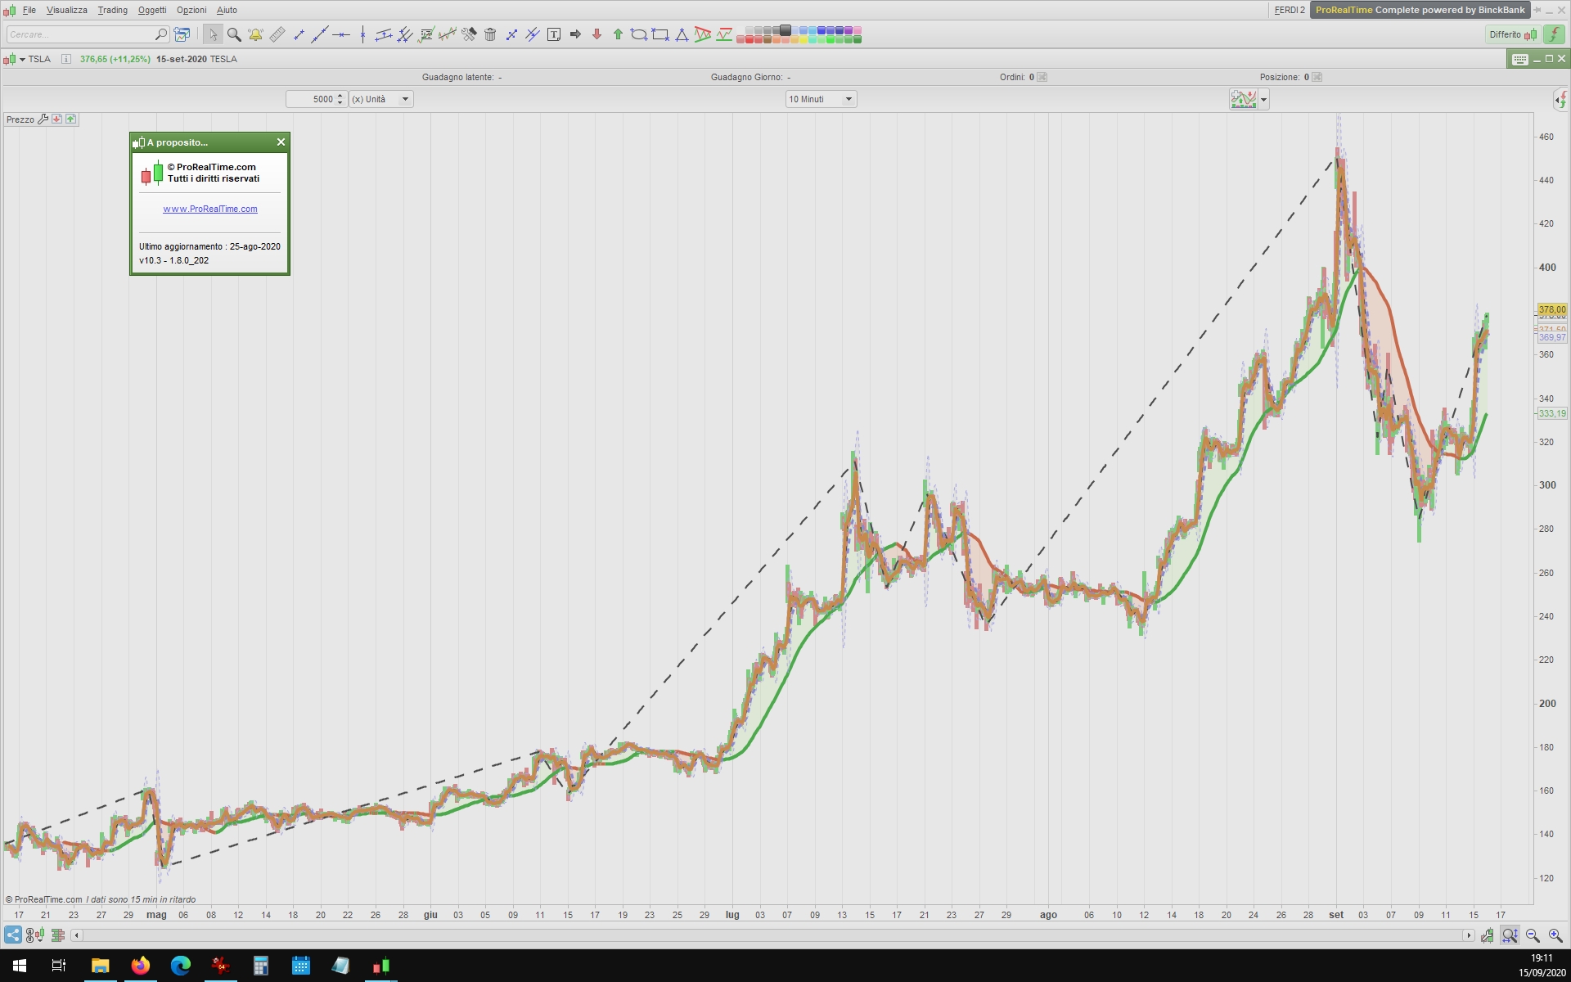Open the www.ProRealTime.com link
This screenshot has height=982, width=1571.
[210, 209]
